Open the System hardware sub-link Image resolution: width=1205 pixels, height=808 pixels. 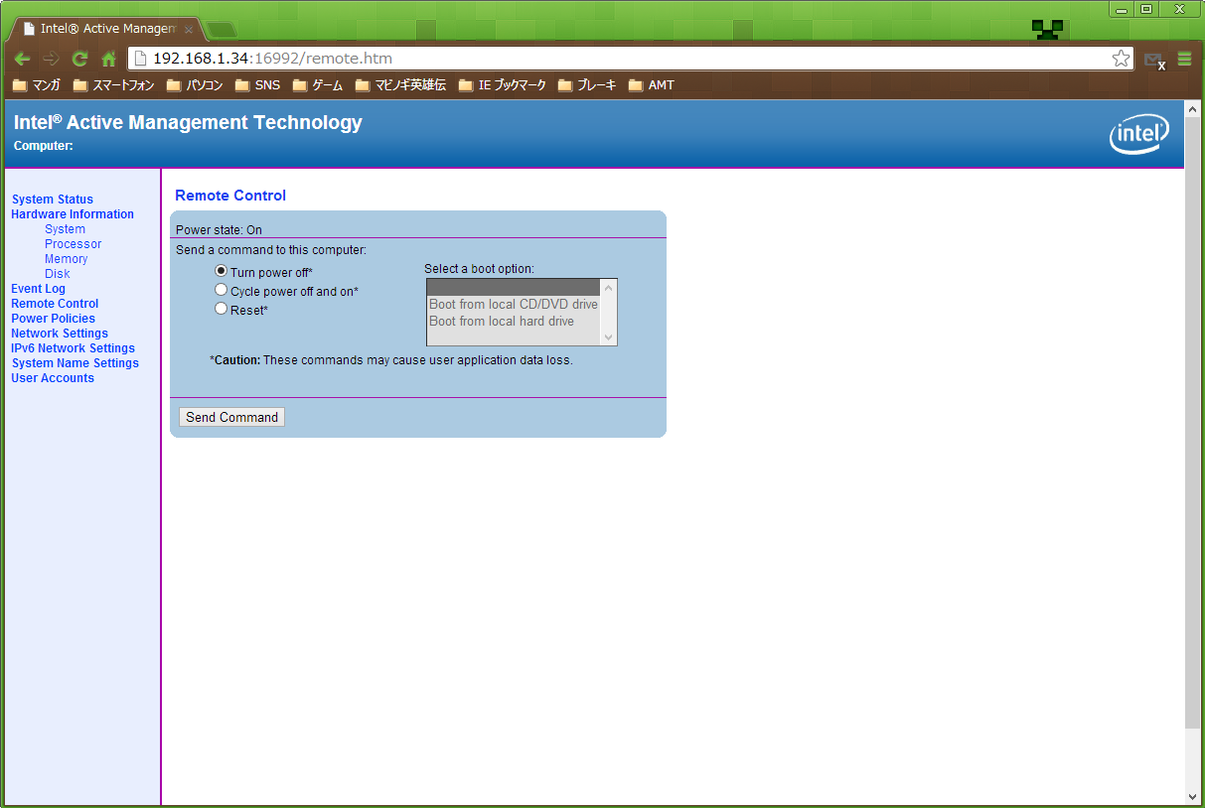pyautogui.click(x=65, y=229)
